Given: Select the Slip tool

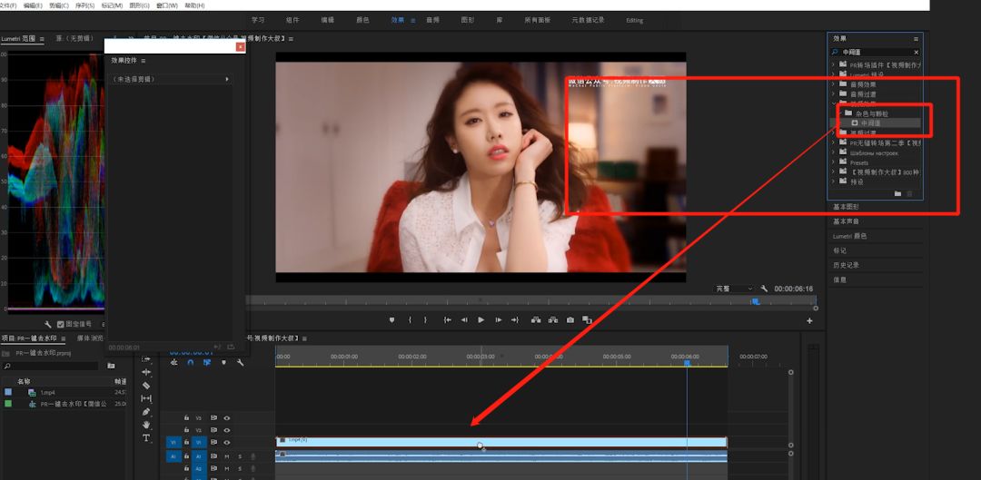Looking at the screenshot, I should [145, 398].
